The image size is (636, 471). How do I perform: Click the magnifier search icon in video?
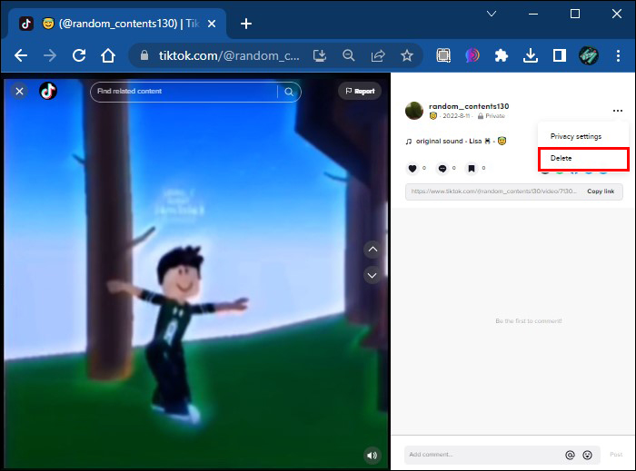point(289,92)
